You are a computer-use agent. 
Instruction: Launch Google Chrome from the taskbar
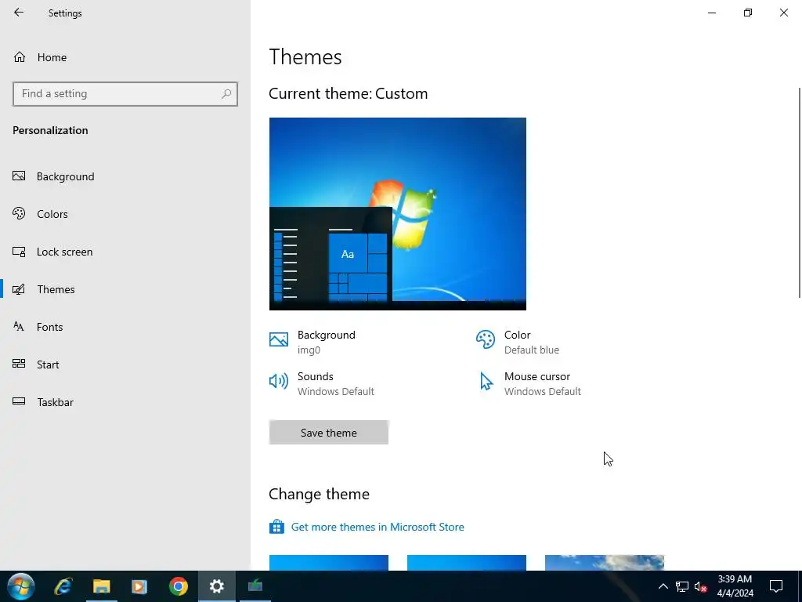click(x=178, y=586)
